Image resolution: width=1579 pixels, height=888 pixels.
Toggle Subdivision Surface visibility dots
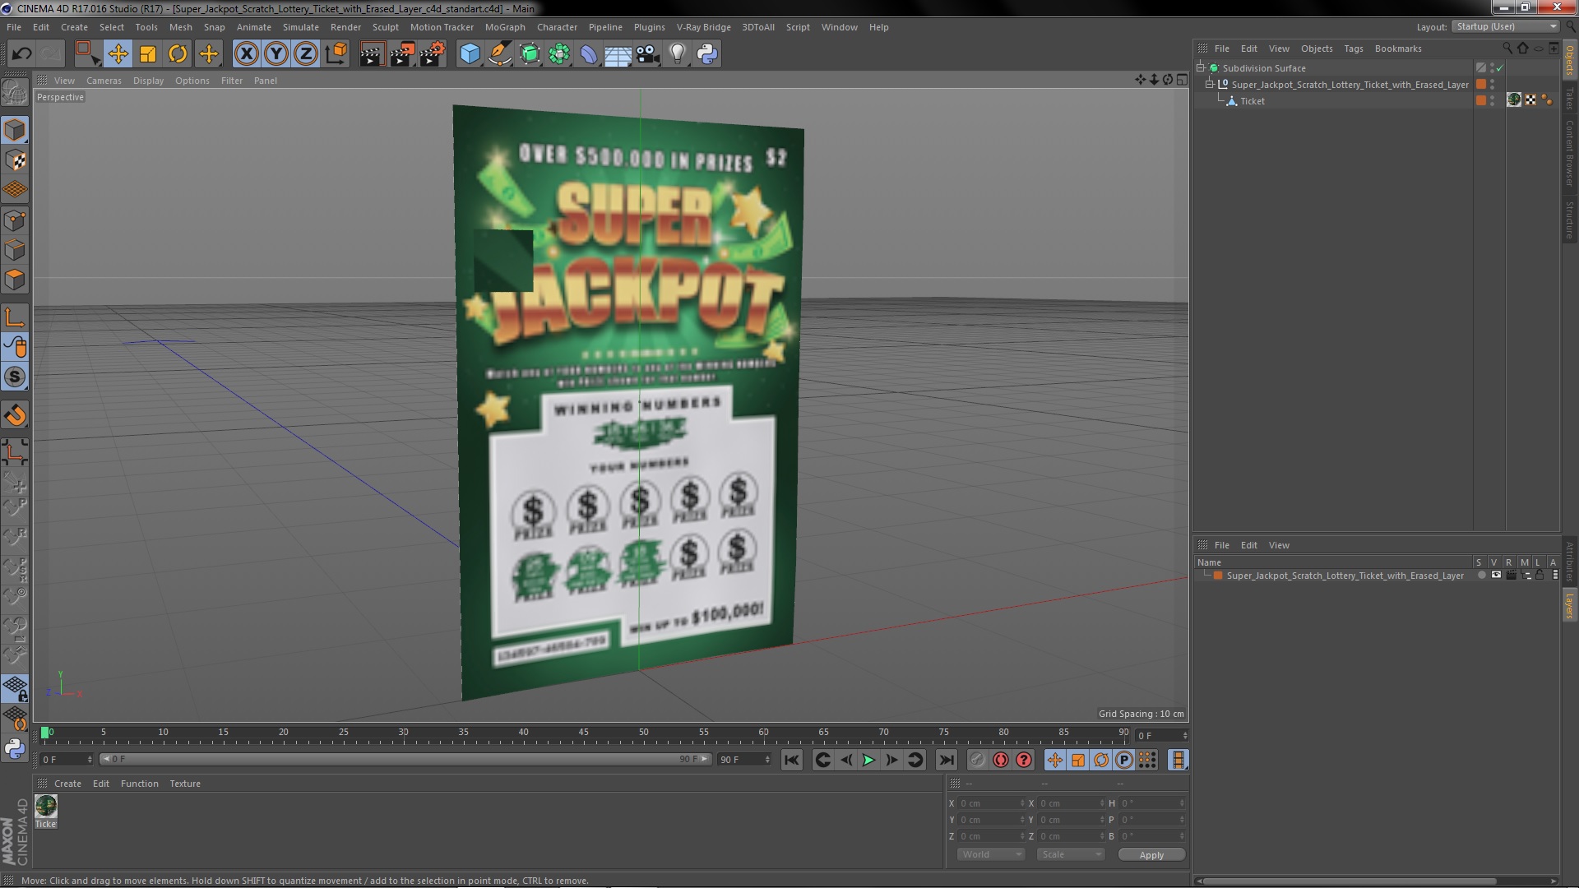point(1492,68)
